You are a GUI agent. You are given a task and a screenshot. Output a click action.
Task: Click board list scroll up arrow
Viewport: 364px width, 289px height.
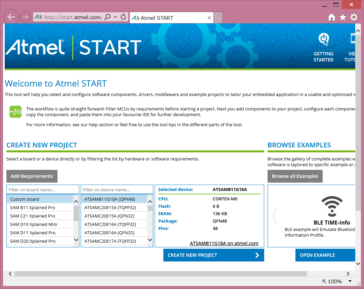pyautogui.click(x=76, y=201)
